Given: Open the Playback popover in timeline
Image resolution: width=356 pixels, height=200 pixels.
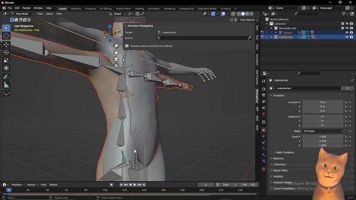Looking at the screenshot, I should [18, 185].
